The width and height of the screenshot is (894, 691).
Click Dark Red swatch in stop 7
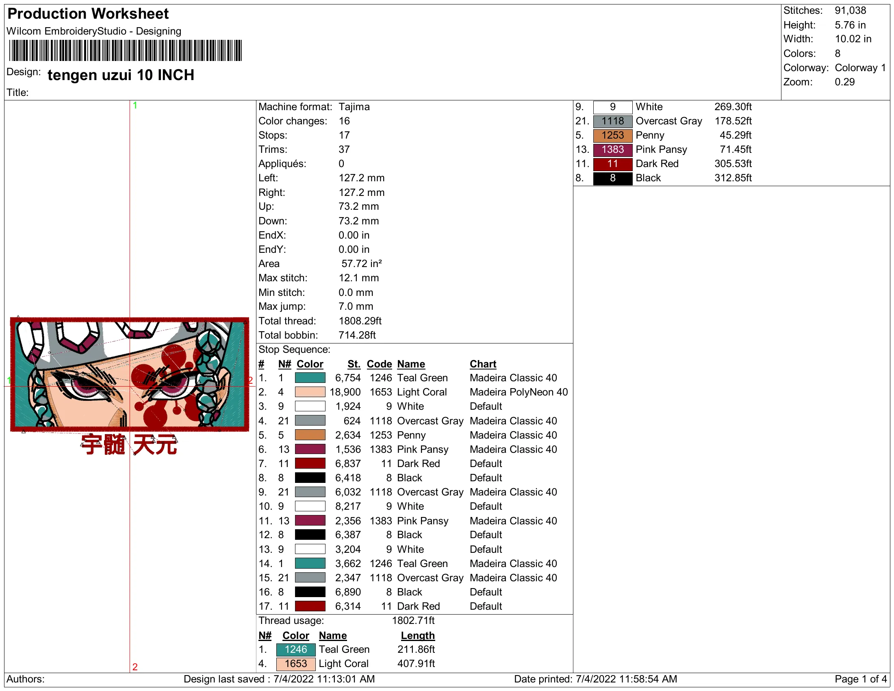click(310, 464)
